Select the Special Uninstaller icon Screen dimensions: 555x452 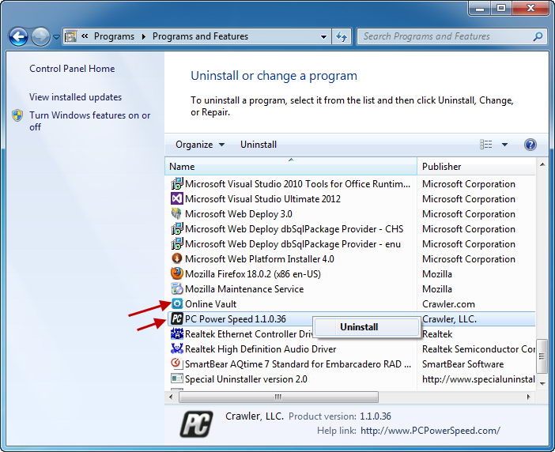point(176,379)
